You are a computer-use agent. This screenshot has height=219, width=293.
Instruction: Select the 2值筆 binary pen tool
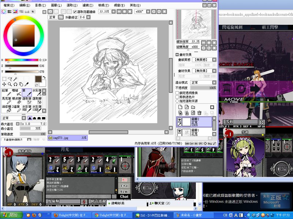tap(16, 108)
